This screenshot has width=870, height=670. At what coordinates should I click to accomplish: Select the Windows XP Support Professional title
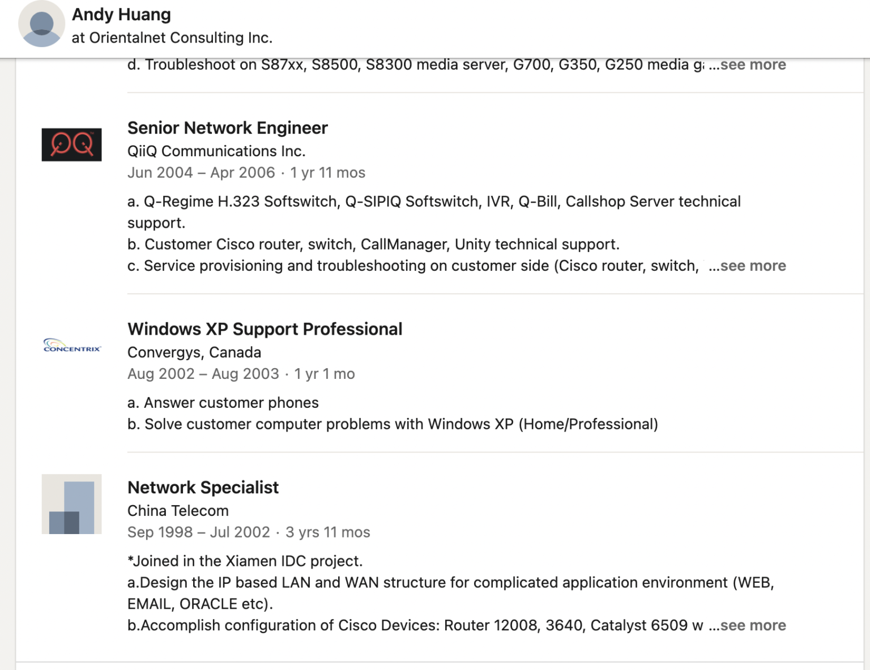point(265,329)
